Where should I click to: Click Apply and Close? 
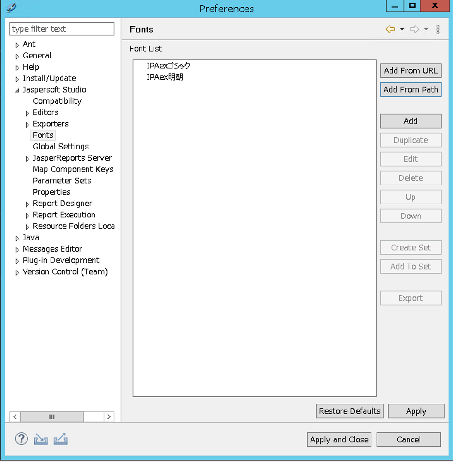[339, 440]
